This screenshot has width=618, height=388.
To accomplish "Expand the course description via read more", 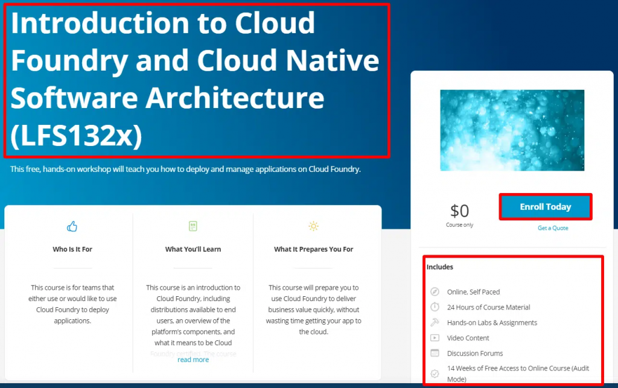I will tap(193, 359).
